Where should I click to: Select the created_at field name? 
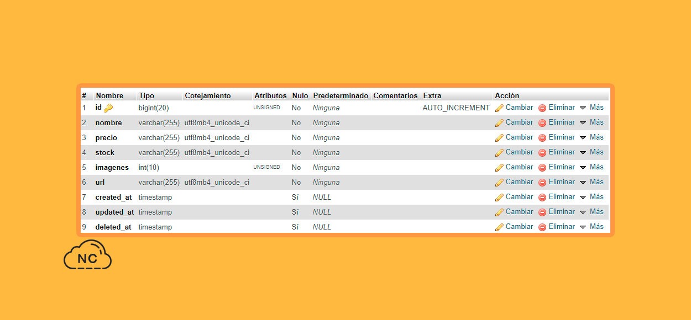113,198
